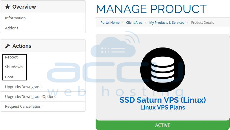Select the Reboot action

point(43,57)
